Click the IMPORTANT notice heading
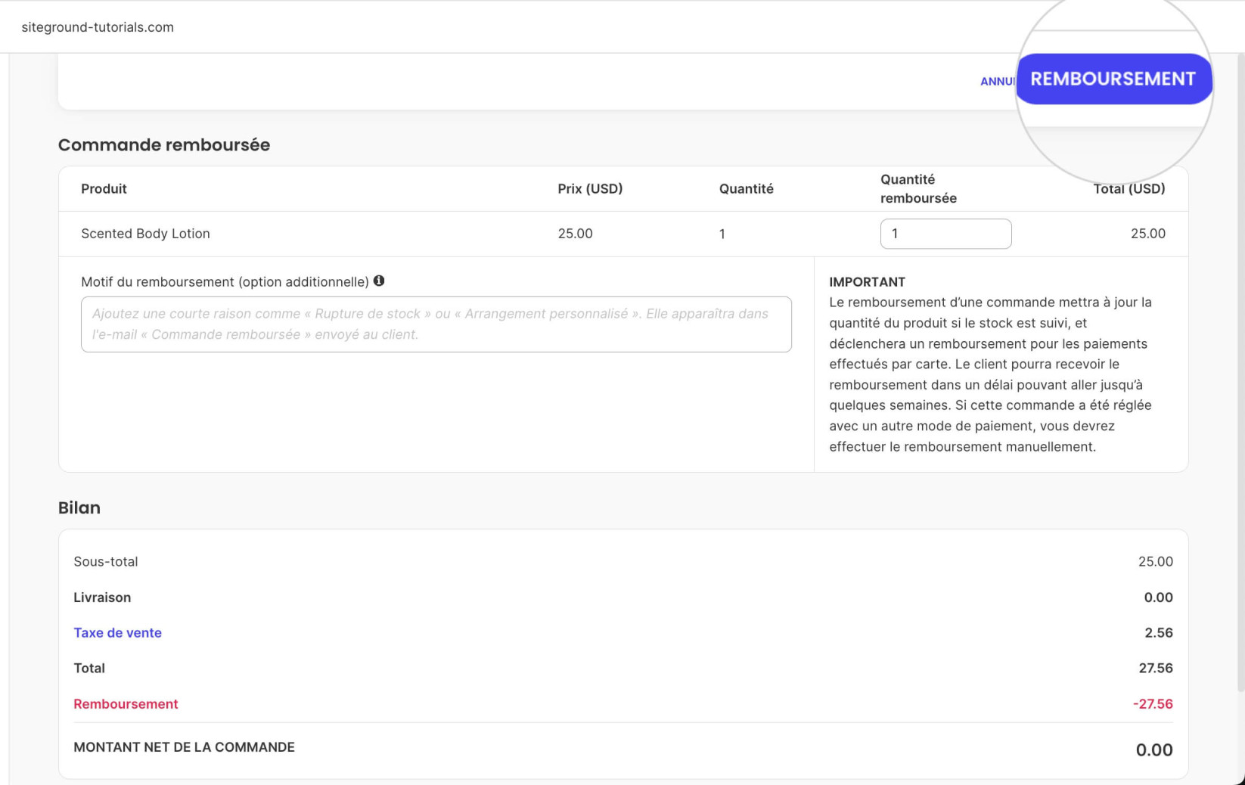This screenshot has width=1245, height=785. [867, 282]
